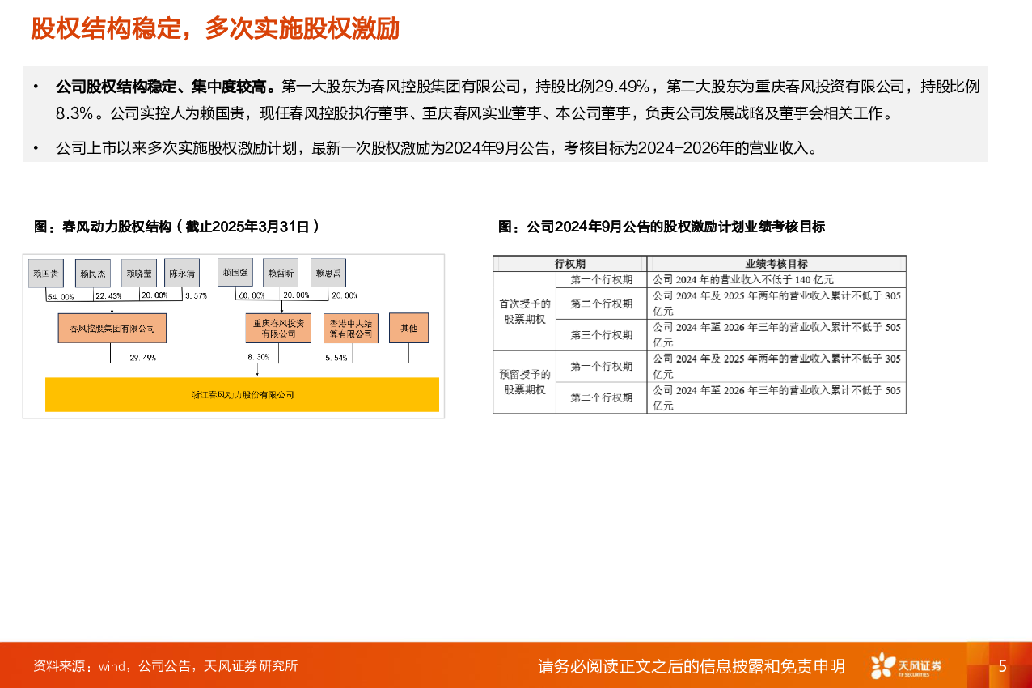Viewport: 1032px width, 688px height.
Task: Click the 预留授予的股票期权 table cell
Action: (525, 382)
